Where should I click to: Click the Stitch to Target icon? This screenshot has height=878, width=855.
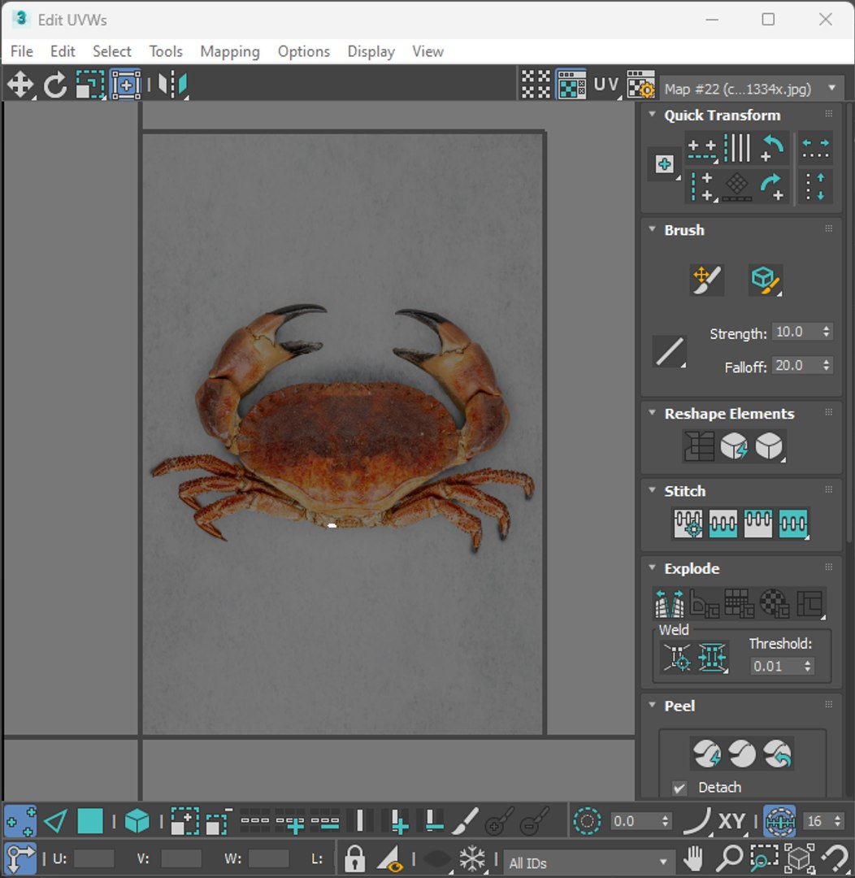point(688,524)
